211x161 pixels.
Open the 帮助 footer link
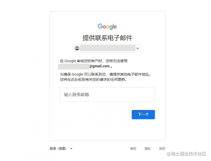pos(133,148)
